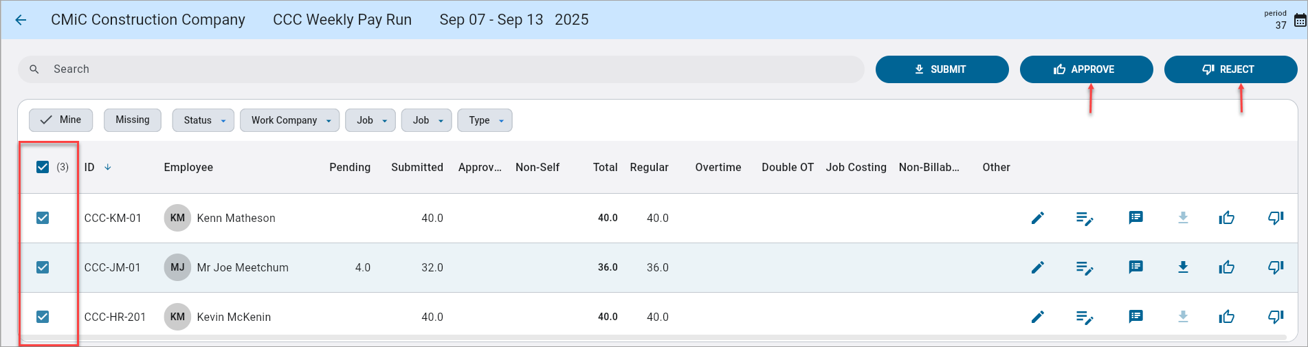Open the Type filter dropdown
Screen dimensions: 1308x347
pyautogui.click(x=485, y=120)
